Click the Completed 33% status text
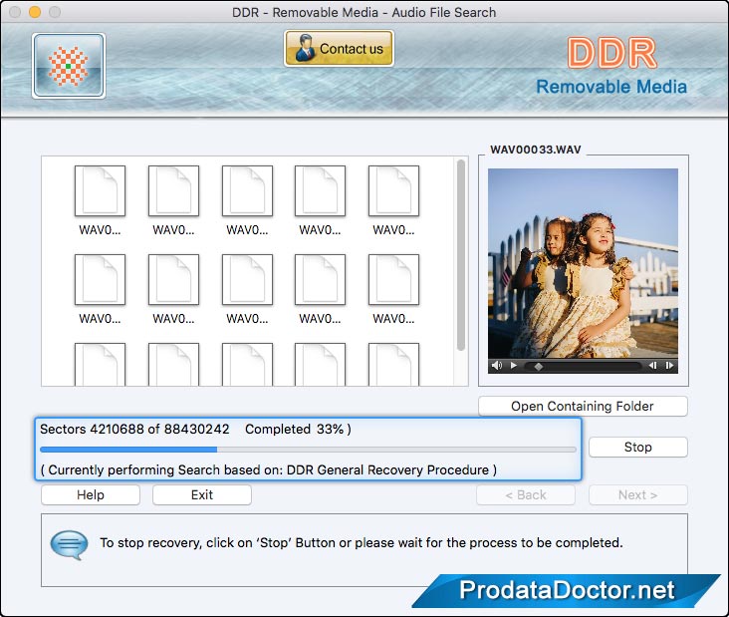The image size is (729, 617). 298,429
